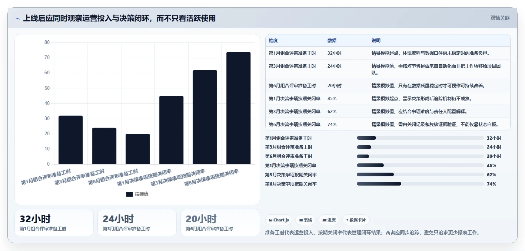
Task: Select table cell 第1月决策事项按期关闭率 in the 维度 column
Action: [x=295, y=99]
